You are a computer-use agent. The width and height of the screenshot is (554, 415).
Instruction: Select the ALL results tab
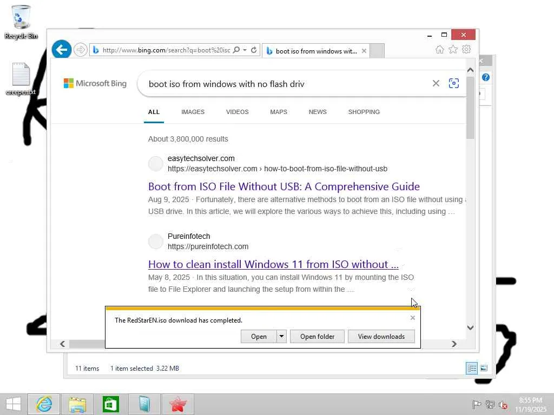[x=154, y=112]
